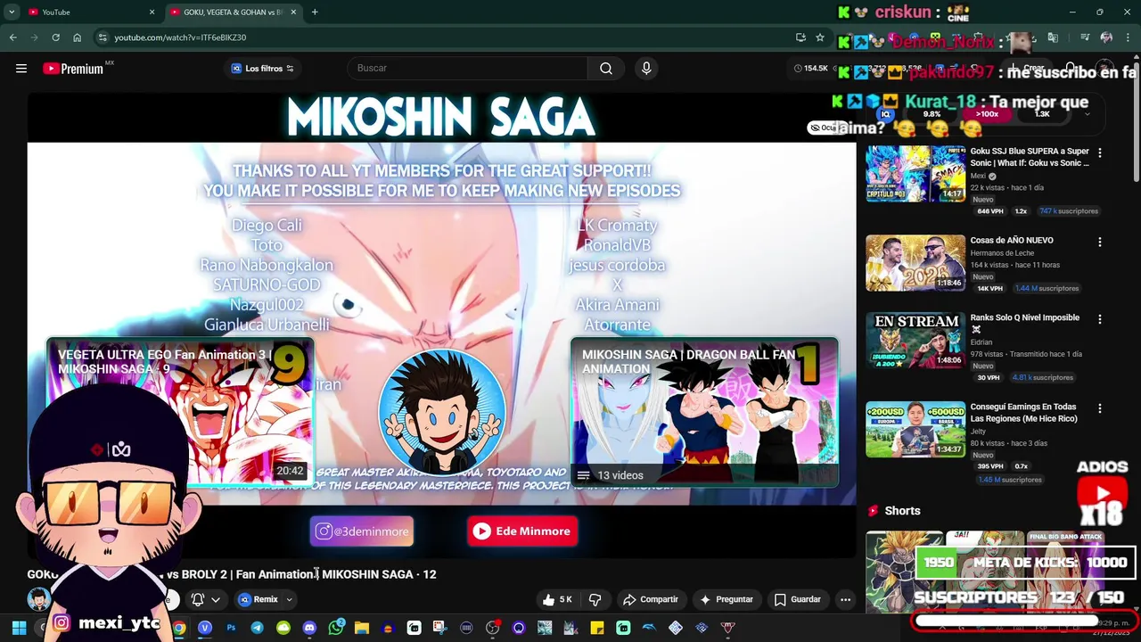The width and height of the screenshot is (1141, 642).
Task: Click the Buscar search input field
Action: (x=467, y=69)
